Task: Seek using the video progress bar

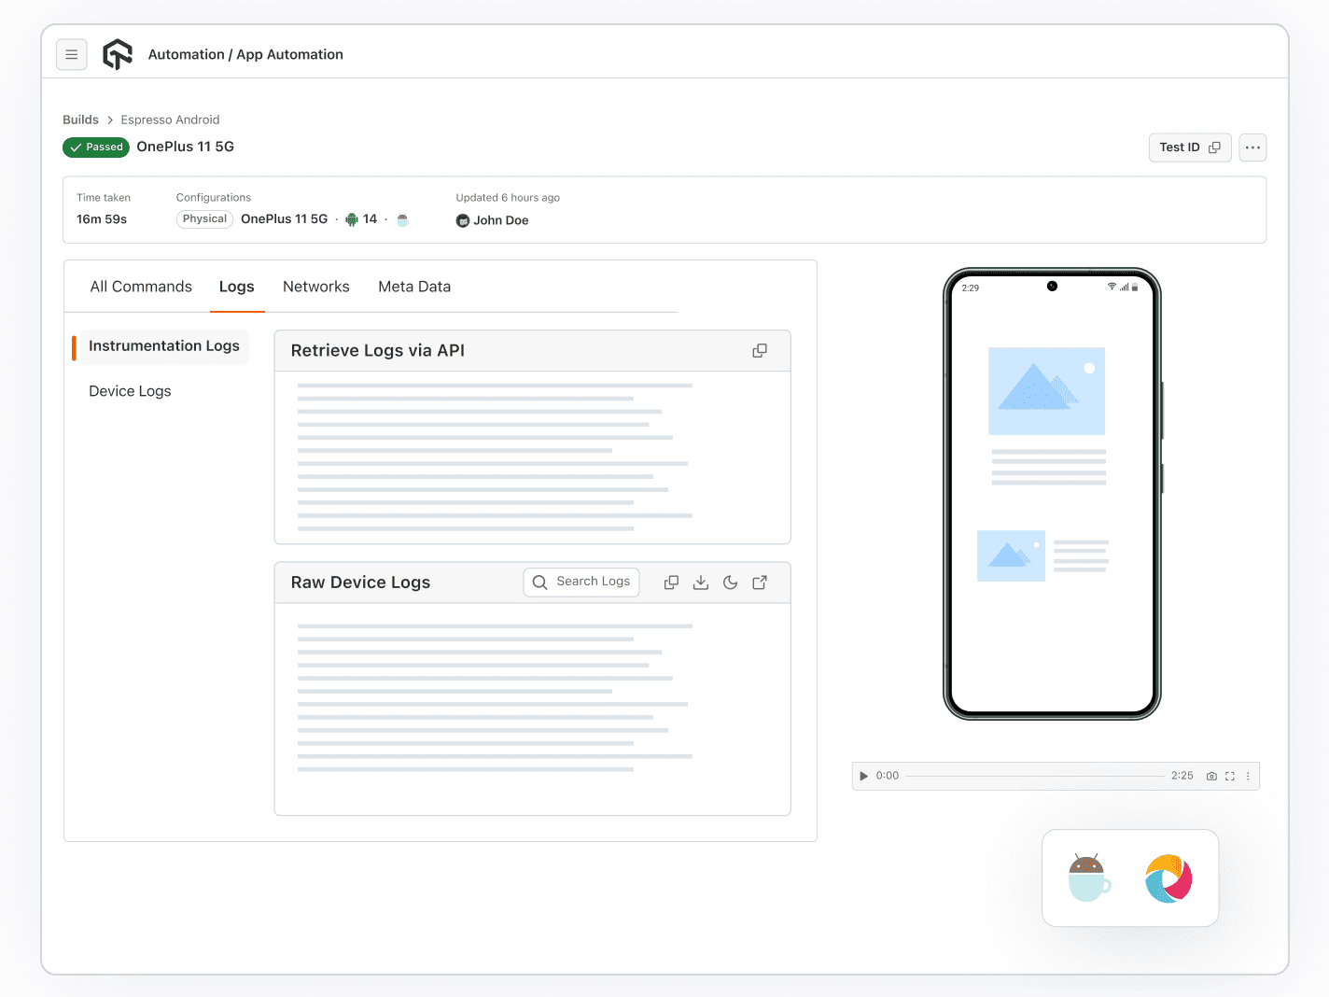Action: tap(1036, 776)
